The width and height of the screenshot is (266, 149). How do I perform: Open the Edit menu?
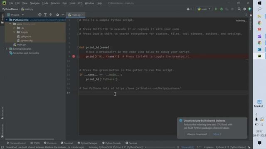coord(17,3)
